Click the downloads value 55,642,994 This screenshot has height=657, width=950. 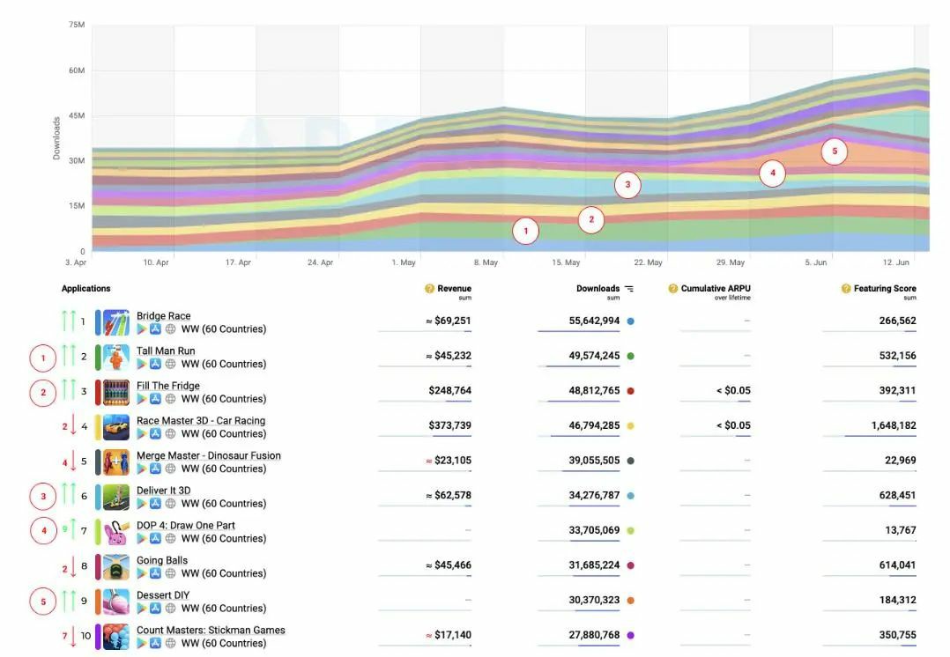coord(594,321)
